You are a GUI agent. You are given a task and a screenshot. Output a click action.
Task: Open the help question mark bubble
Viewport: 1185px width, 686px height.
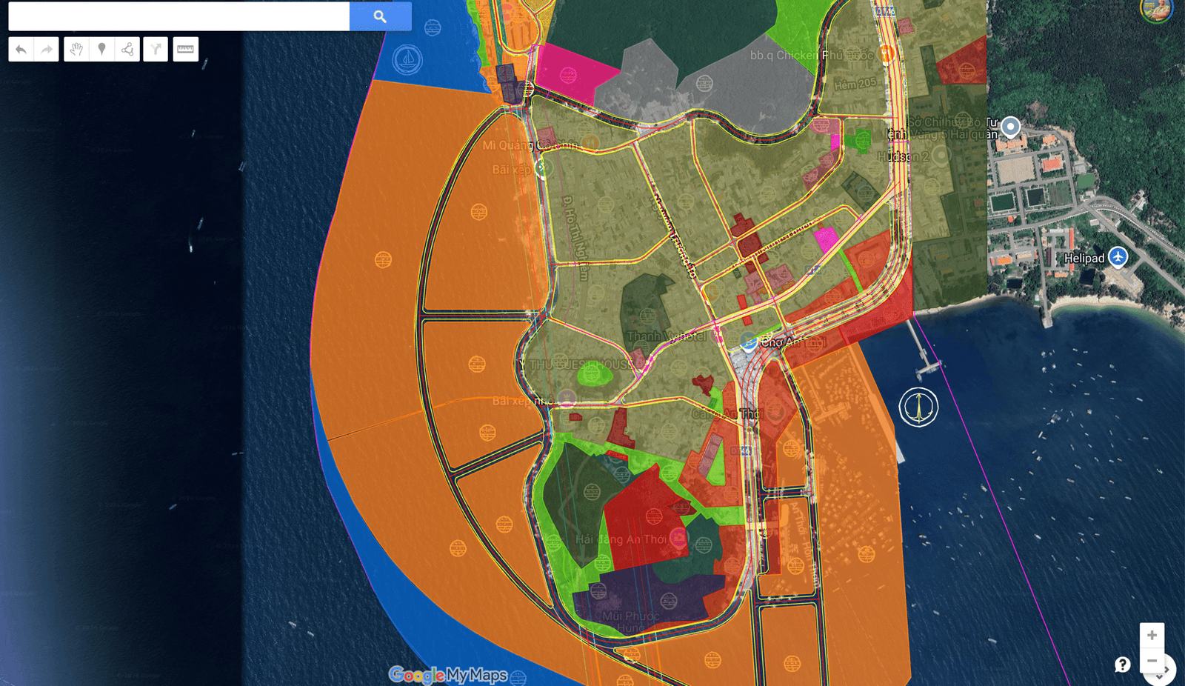point(1123,665)
